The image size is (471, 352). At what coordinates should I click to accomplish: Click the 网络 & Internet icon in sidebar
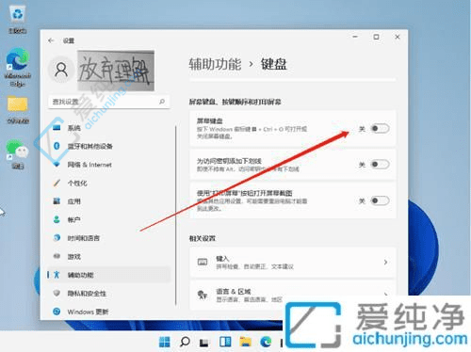57,165
